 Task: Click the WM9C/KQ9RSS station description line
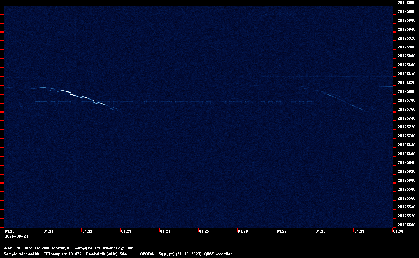click(x=68, y=248)
